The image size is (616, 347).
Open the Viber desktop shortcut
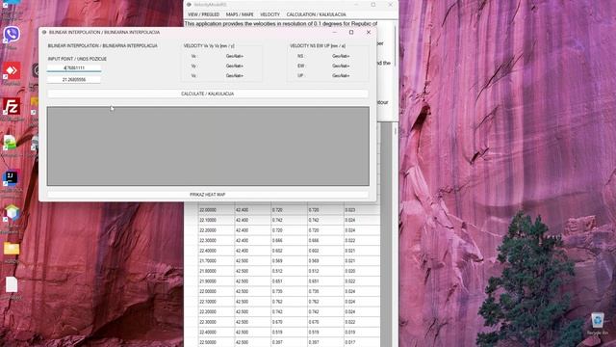point(12,35)
